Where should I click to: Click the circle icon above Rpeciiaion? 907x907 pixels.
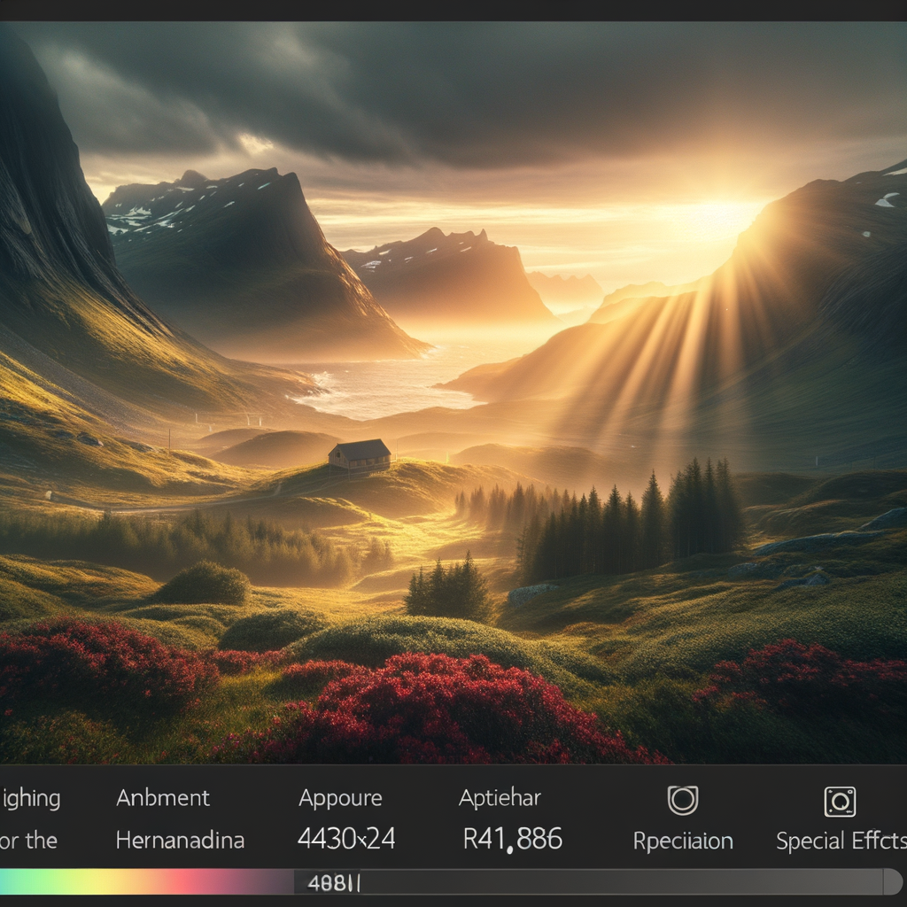tap(683, 801)
